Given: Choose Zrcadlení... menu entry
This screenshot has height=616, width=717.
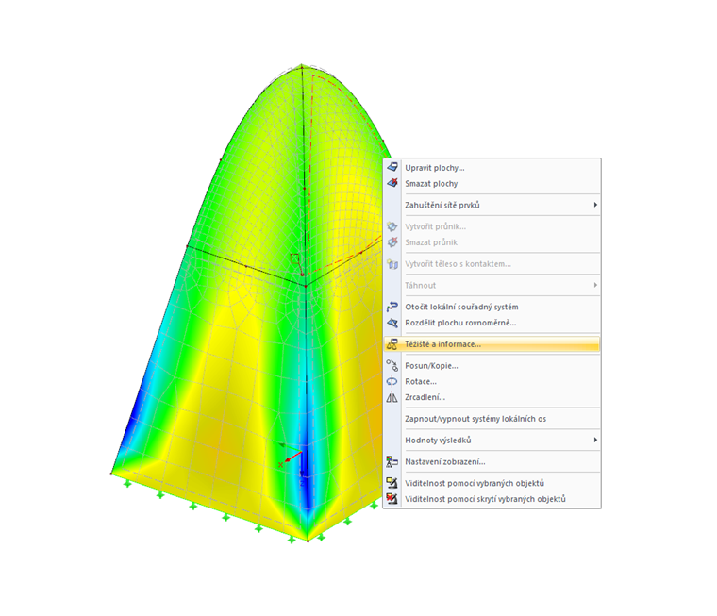Looking at the screenshot, I should (492, 397).
